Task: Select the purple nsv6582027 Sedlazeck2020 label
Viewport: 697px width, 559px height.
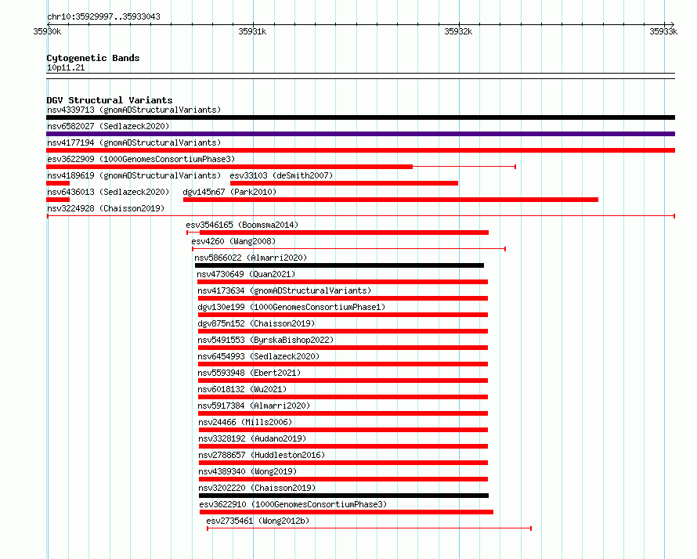Action: click(x=108, y=126)
